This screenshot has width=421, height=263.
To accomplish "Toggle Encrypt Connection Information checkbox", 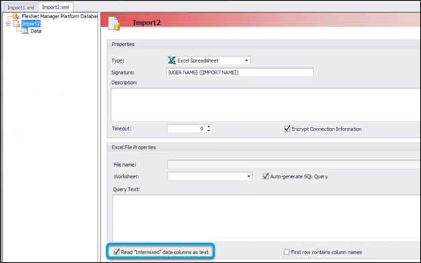I will point(287,128).
